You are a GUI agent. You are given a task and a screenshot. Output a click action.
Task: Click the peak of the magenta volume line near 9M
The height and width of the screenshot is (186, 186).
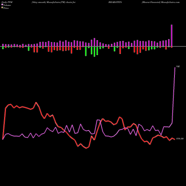175,67
